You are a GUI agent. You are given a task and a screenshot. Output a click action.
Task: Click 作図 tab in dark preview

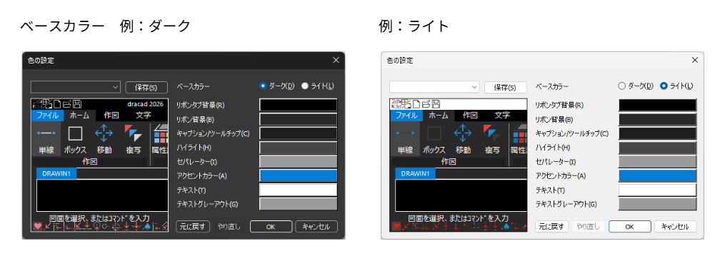[111, 116]
